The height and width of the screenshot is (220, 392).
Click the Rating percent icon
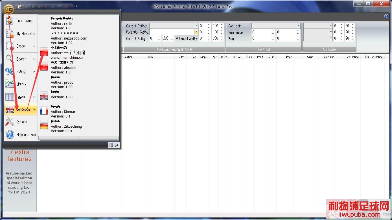pos(10,71)
